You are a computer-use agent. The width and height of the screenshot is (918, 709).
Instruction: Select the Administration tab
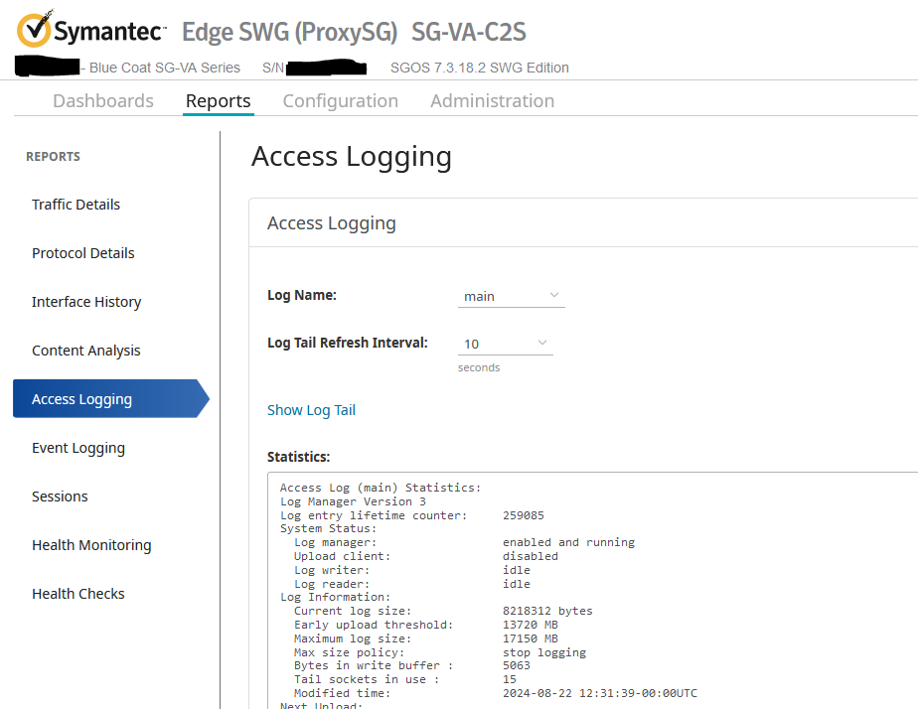[492, 101]
